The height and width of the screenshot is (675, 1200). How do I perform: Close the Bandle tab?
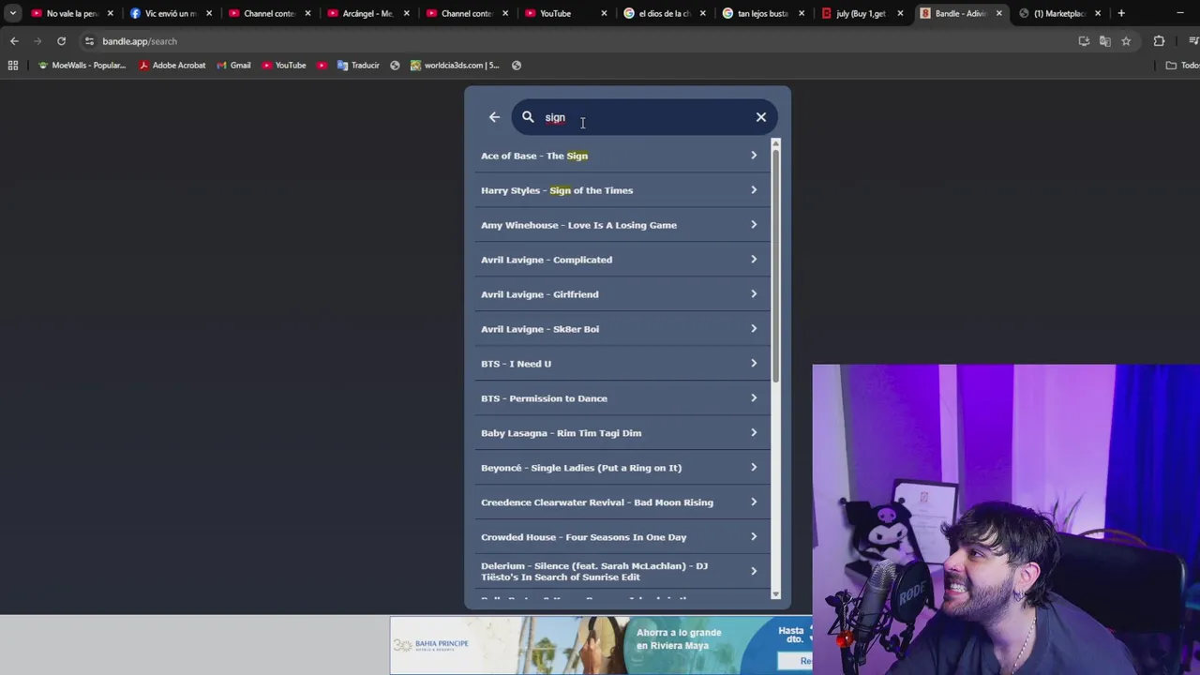click(x=998, y=13)
